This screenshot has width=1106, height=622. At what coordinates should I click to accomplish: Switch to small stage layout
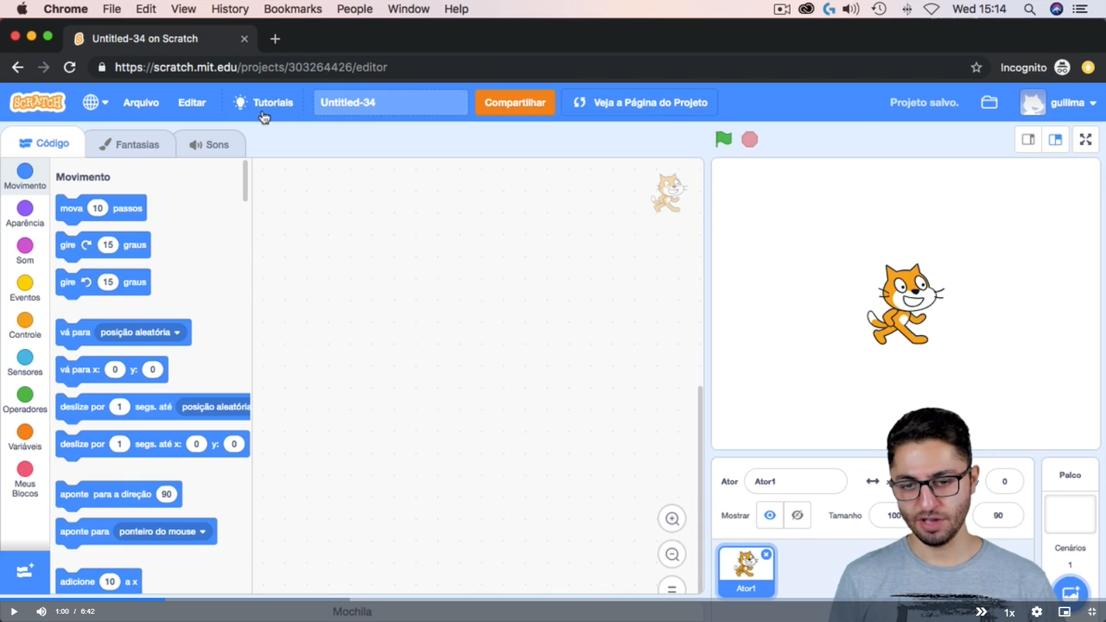coord(1028,140)
